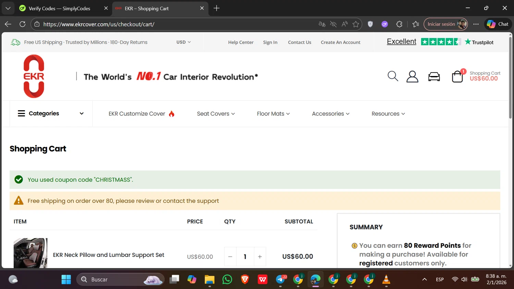Open a new browser tab with plus
Screen dimensions: 514x289
[x=216, y=8]
